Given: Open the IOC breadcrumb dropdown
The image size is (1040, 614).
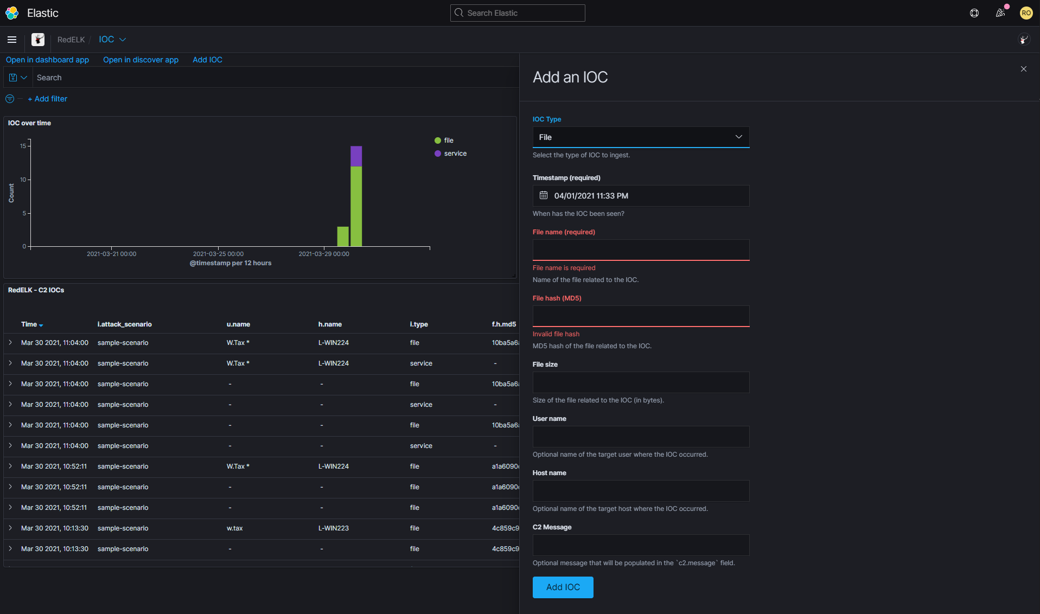Looking at the screenshot, I should (112, 40).
